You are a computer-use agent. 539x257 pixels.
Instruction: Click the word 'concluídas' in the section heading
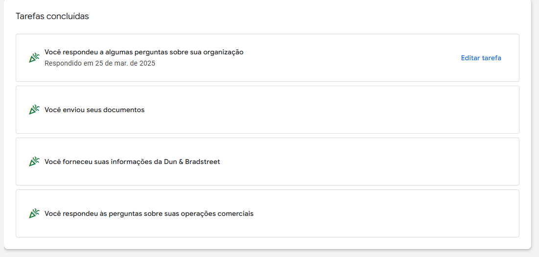pos(68,16)
